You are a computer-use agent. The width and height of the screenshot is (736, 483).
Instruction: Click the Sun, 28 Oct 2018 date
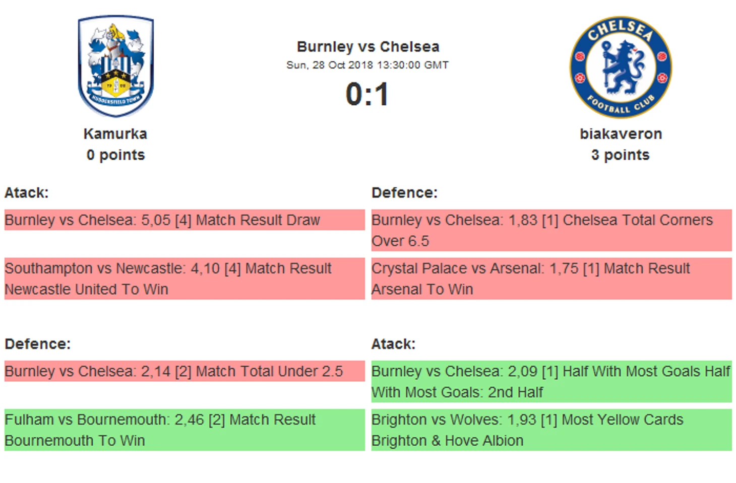click(x=367, y=65)
